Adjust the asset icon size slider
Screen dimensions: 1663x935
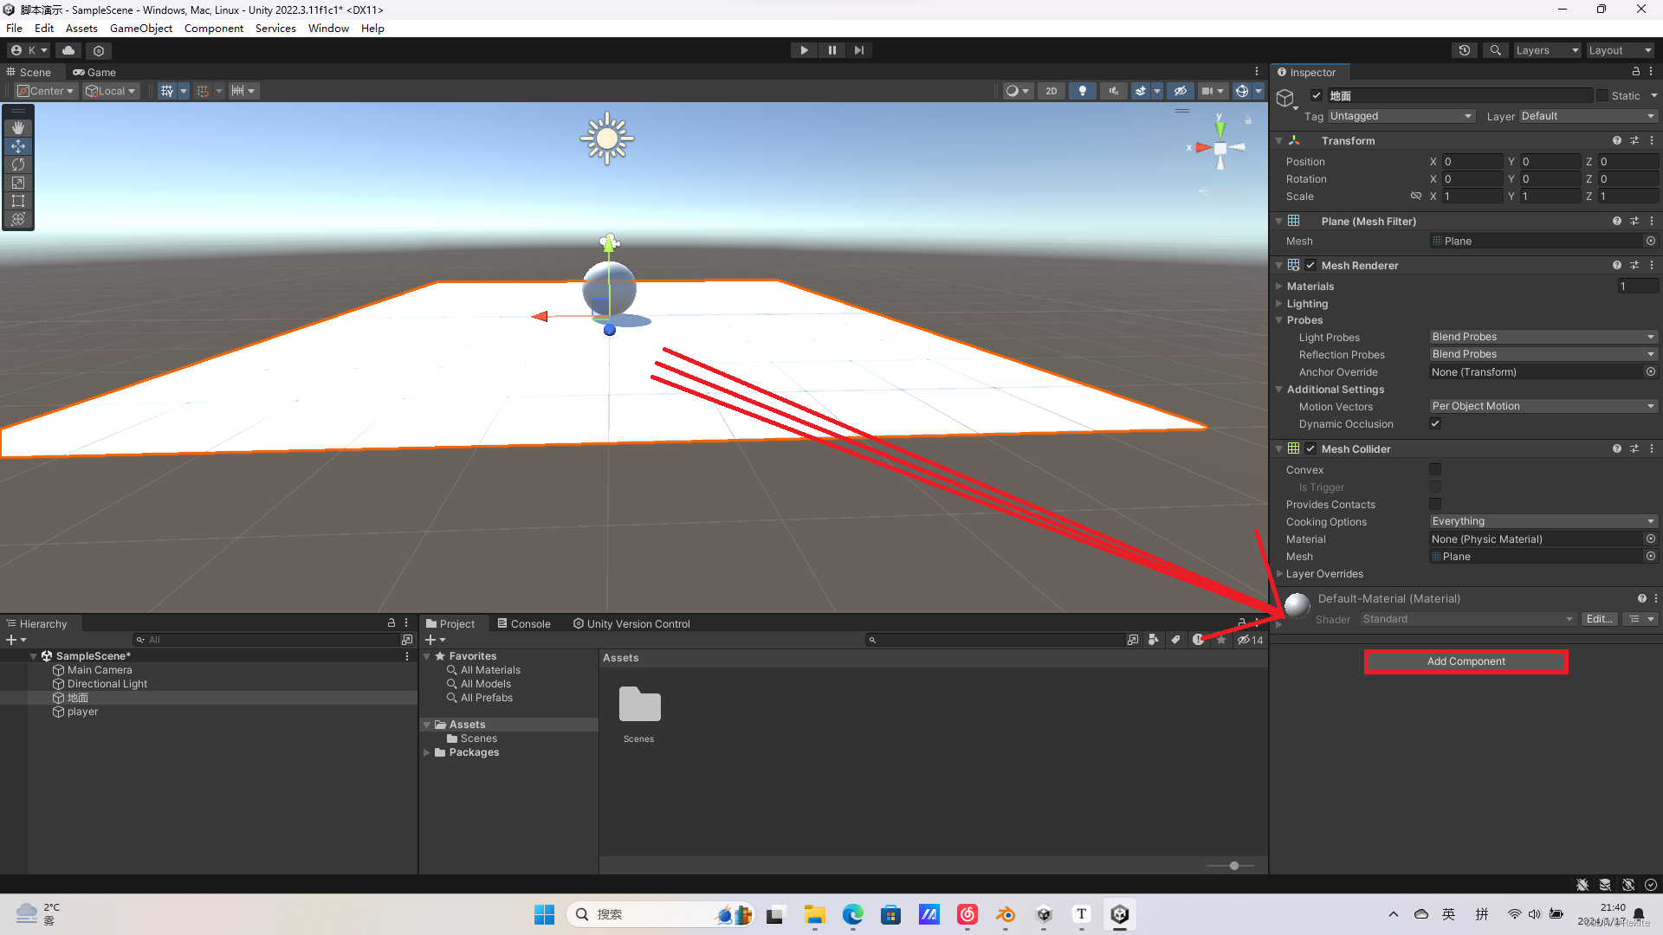(1234, 866)
